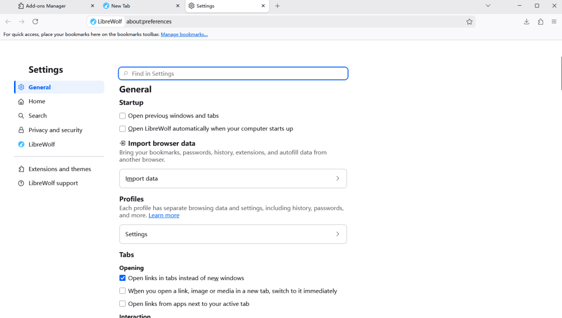
Task: Bookmark this page with the star icon
Action: click(469, 22)
